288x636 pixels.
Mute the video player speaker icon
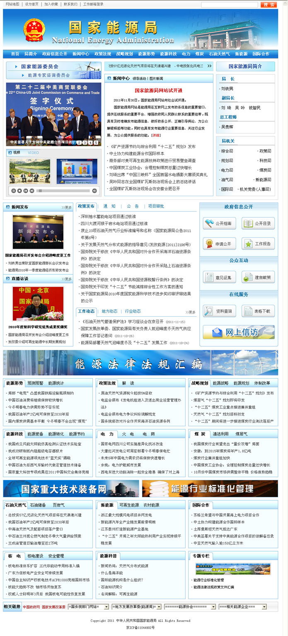pos(94,191)
